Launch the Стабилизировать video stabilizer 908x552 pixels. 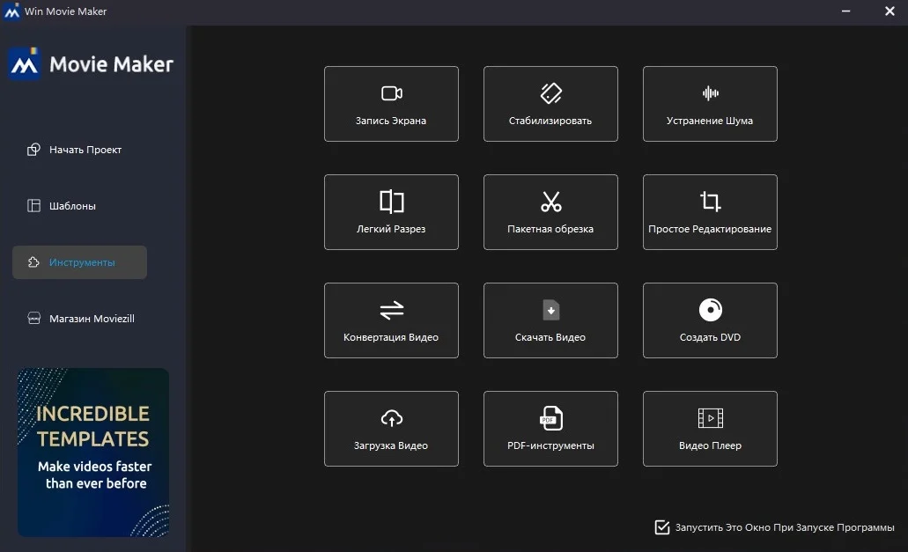pyautogui.click(x=550, y=104)
